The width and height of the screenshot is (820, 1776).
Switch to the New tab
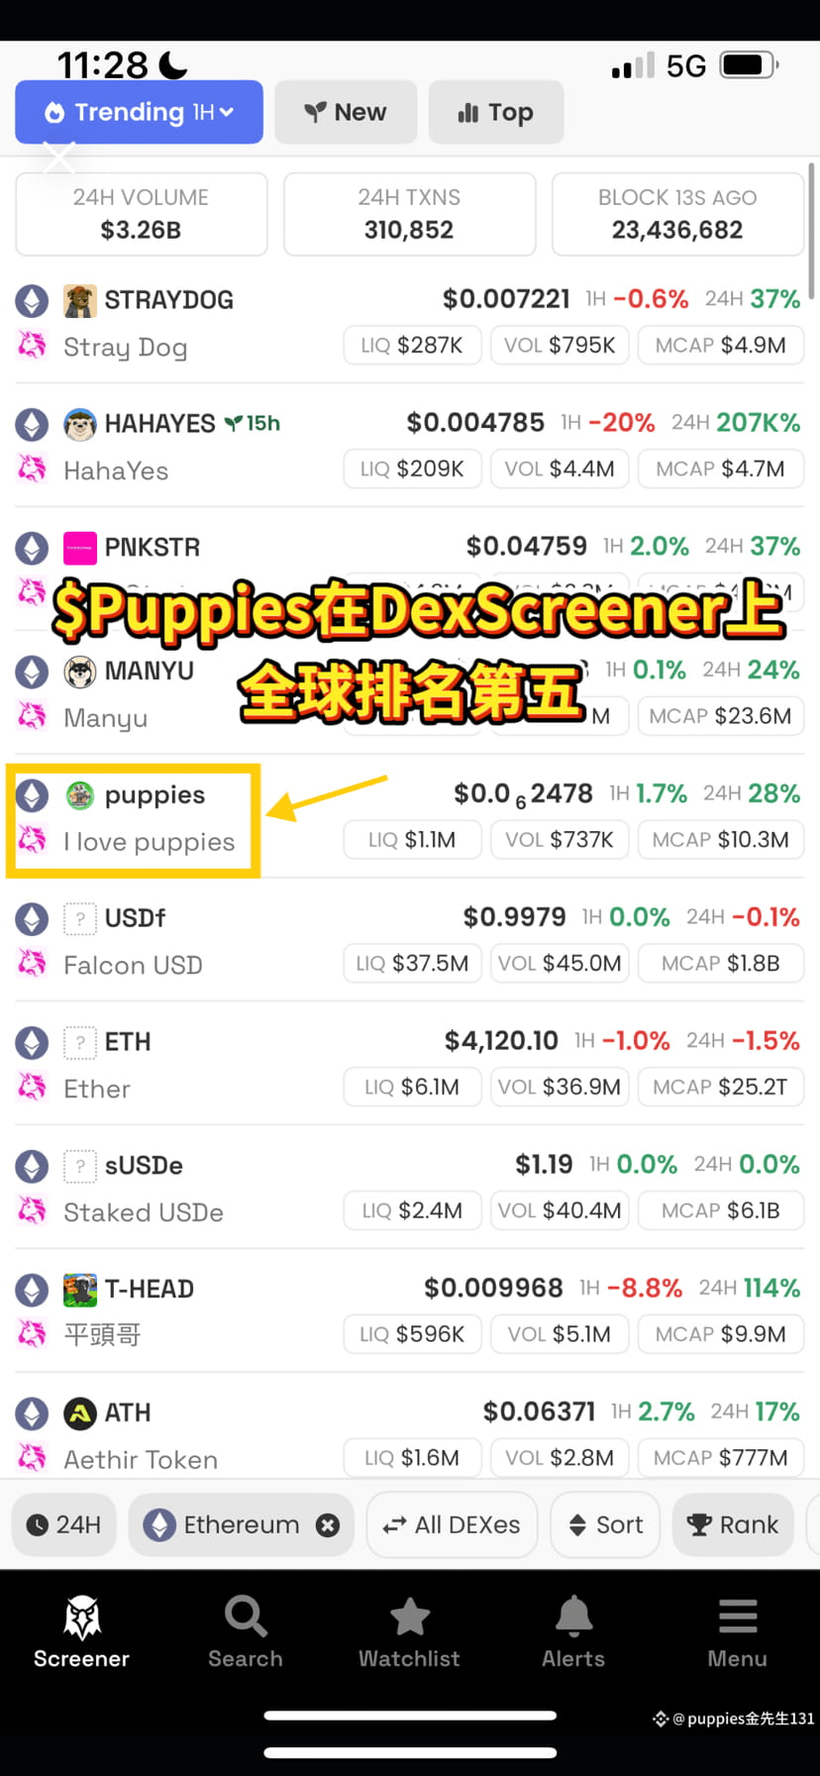tap(346, 112)
